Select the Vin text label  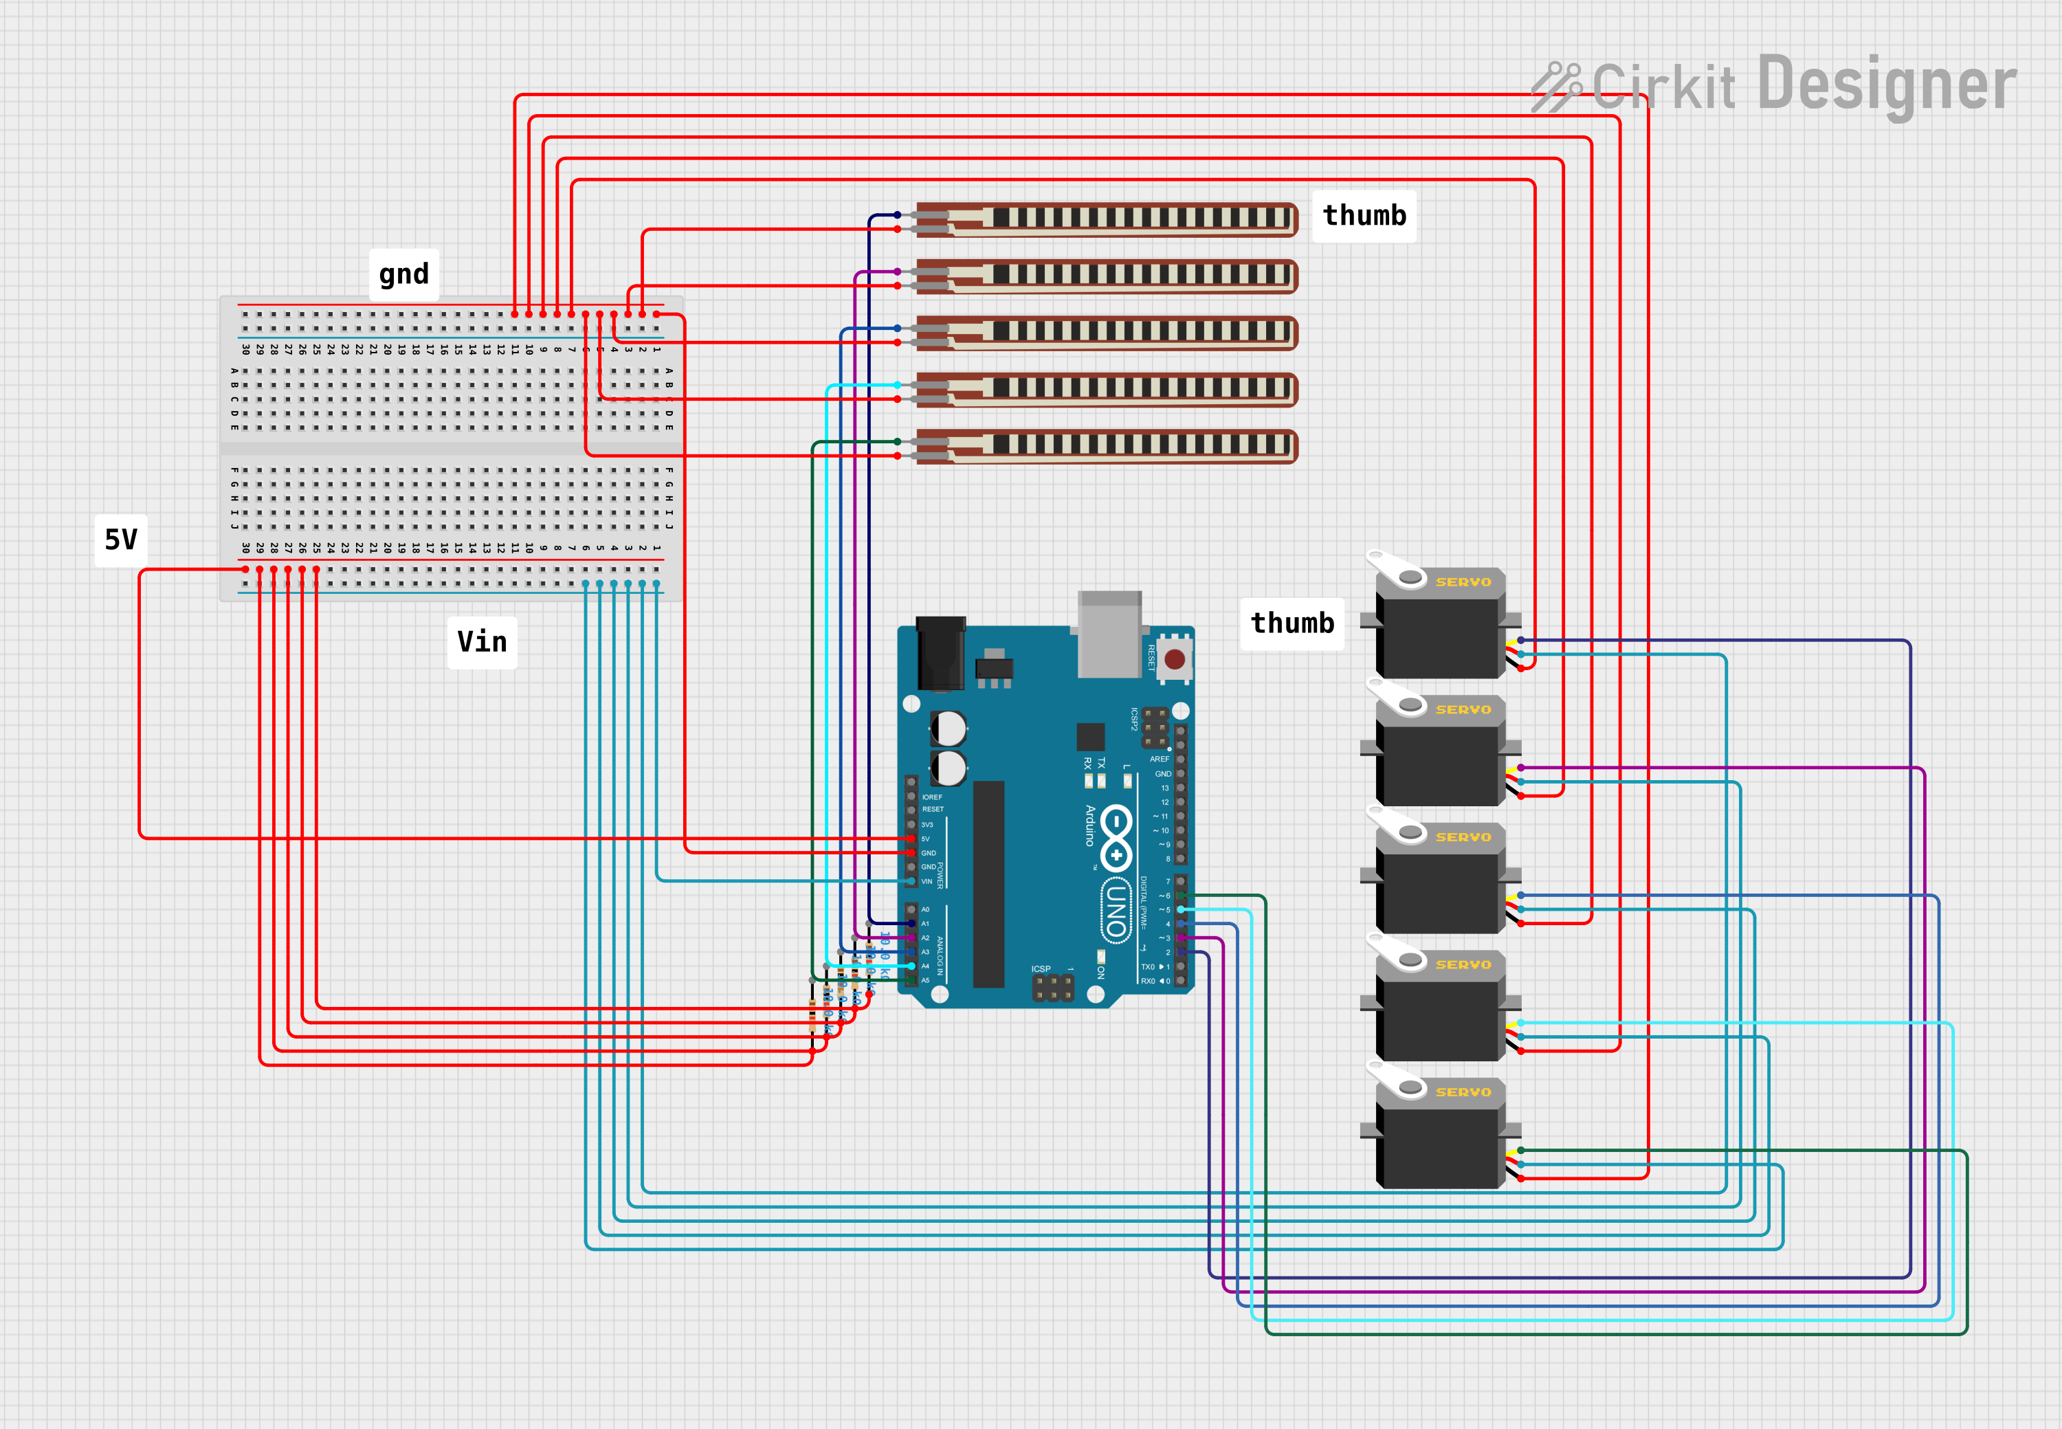click(482, 642)
